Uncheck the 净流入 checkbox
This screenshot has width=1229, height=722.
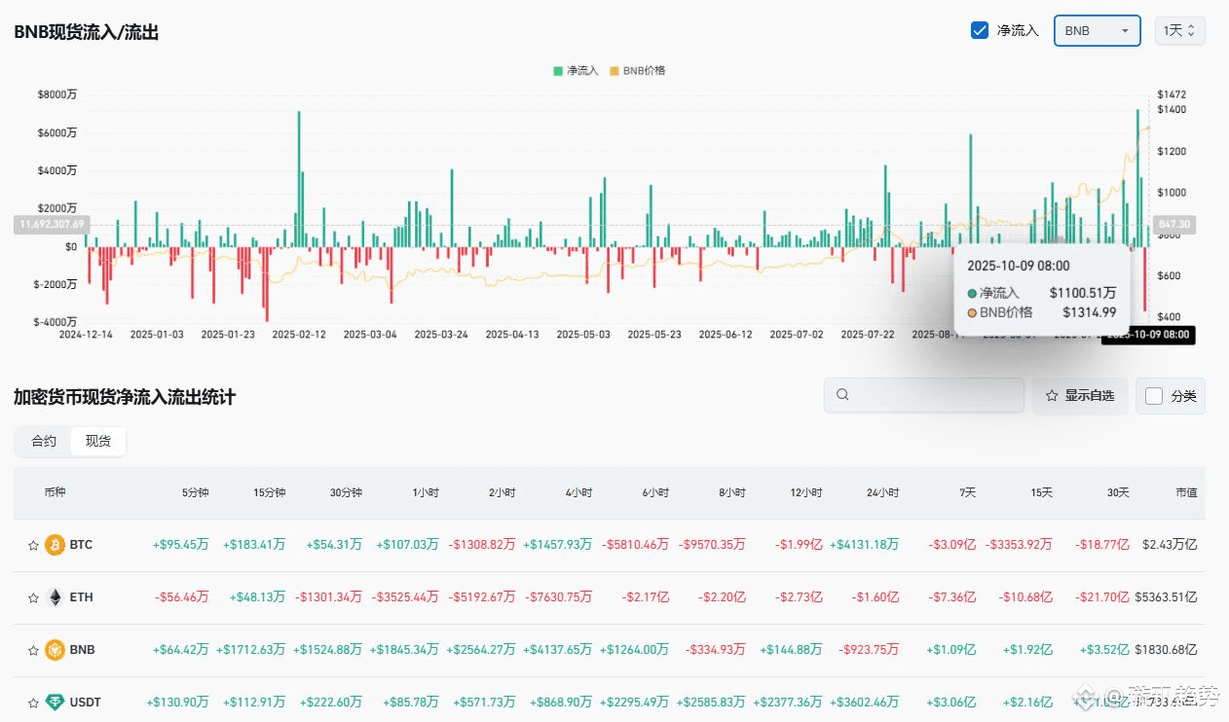(981, 30)
